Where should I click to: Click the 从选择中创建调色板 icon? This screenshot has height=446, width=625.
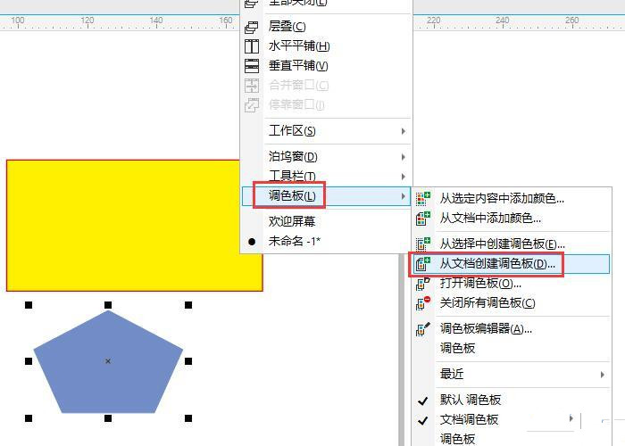tap(423, 244)
